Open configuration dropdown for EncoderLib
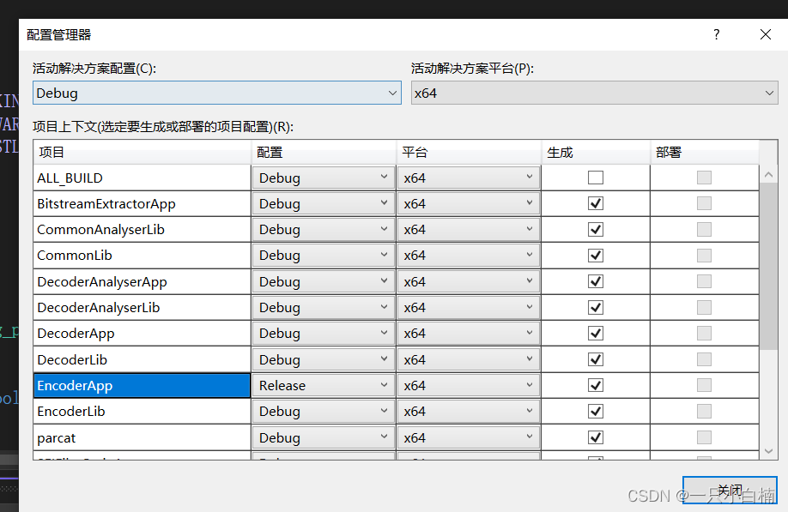 tap(323, 411)
